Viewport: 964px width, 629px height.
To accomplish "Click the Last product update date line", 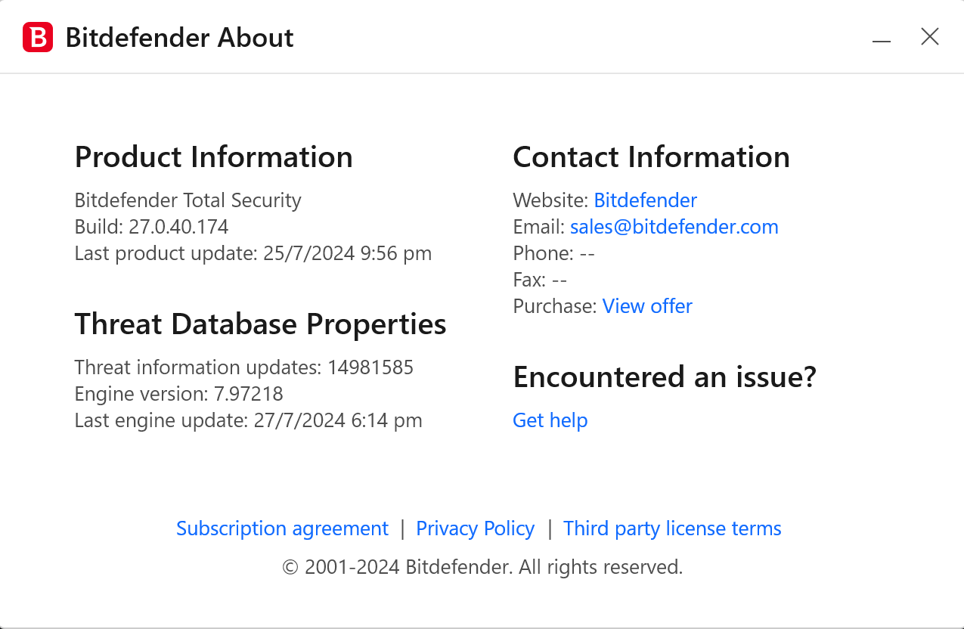I will [x=253, y=253].
